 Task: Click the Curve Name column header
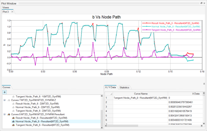point(141,94)
